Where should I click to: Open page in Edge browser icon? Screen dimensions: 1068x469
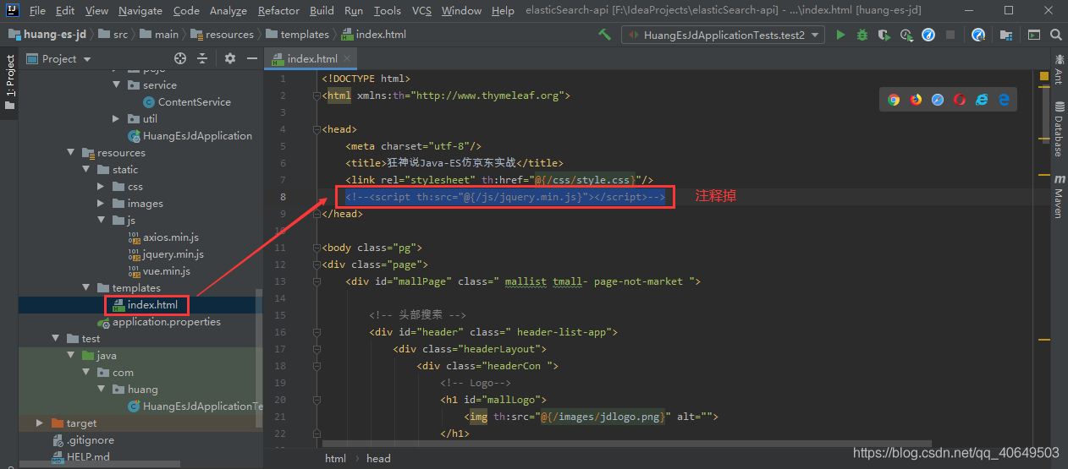tap(1004, 100)
